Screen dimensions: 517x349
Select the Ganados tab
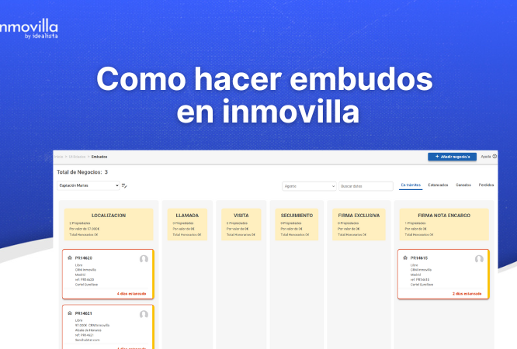(463, 185)
